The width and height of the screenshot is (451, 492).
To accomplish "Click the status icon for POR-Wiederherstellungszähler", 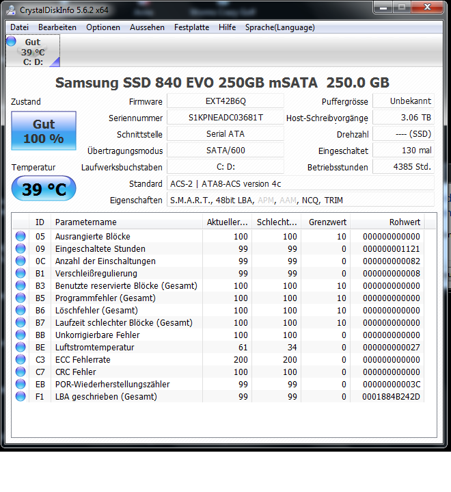I will 20,384.
